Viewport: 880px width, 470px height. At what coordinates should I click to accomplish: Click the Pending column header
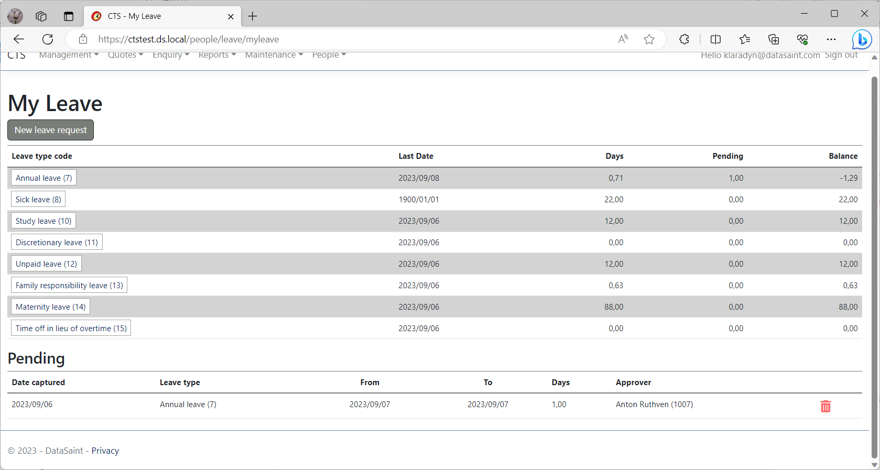click(727, 156)
